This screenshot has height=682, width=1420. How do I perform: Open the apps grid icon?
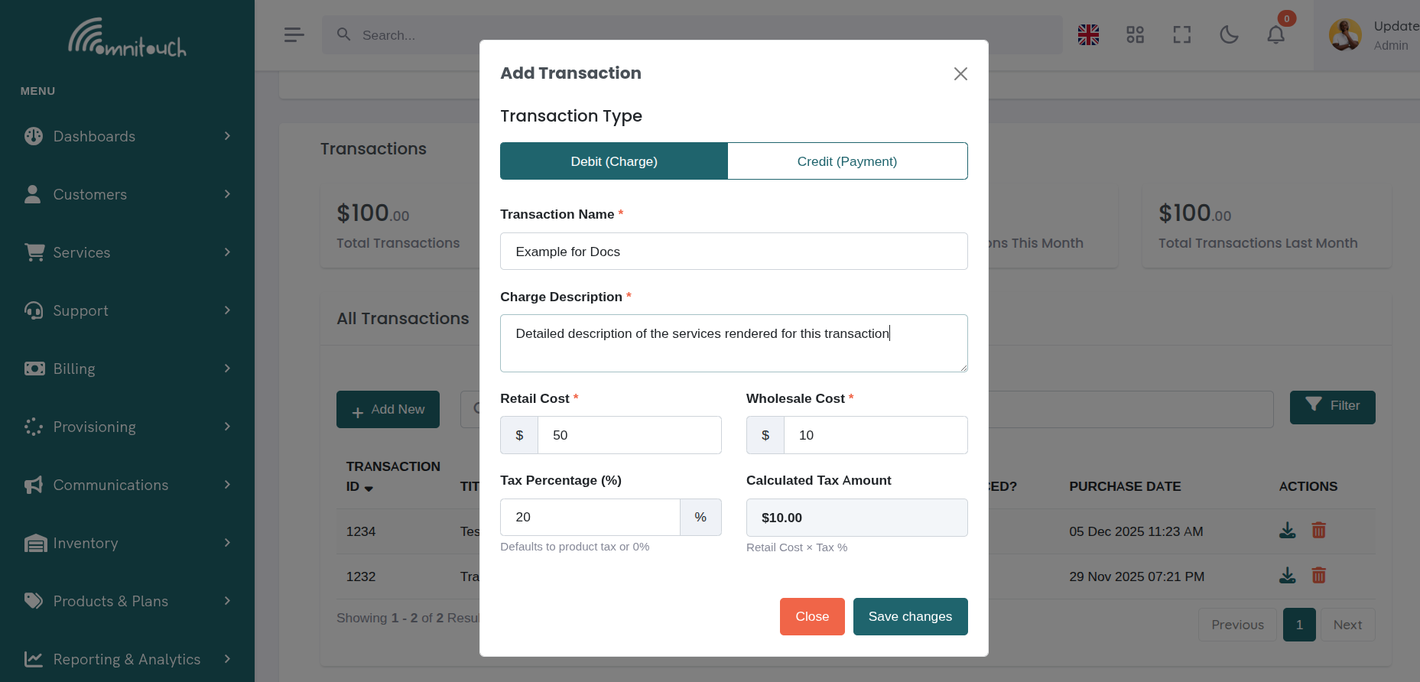1135,34
